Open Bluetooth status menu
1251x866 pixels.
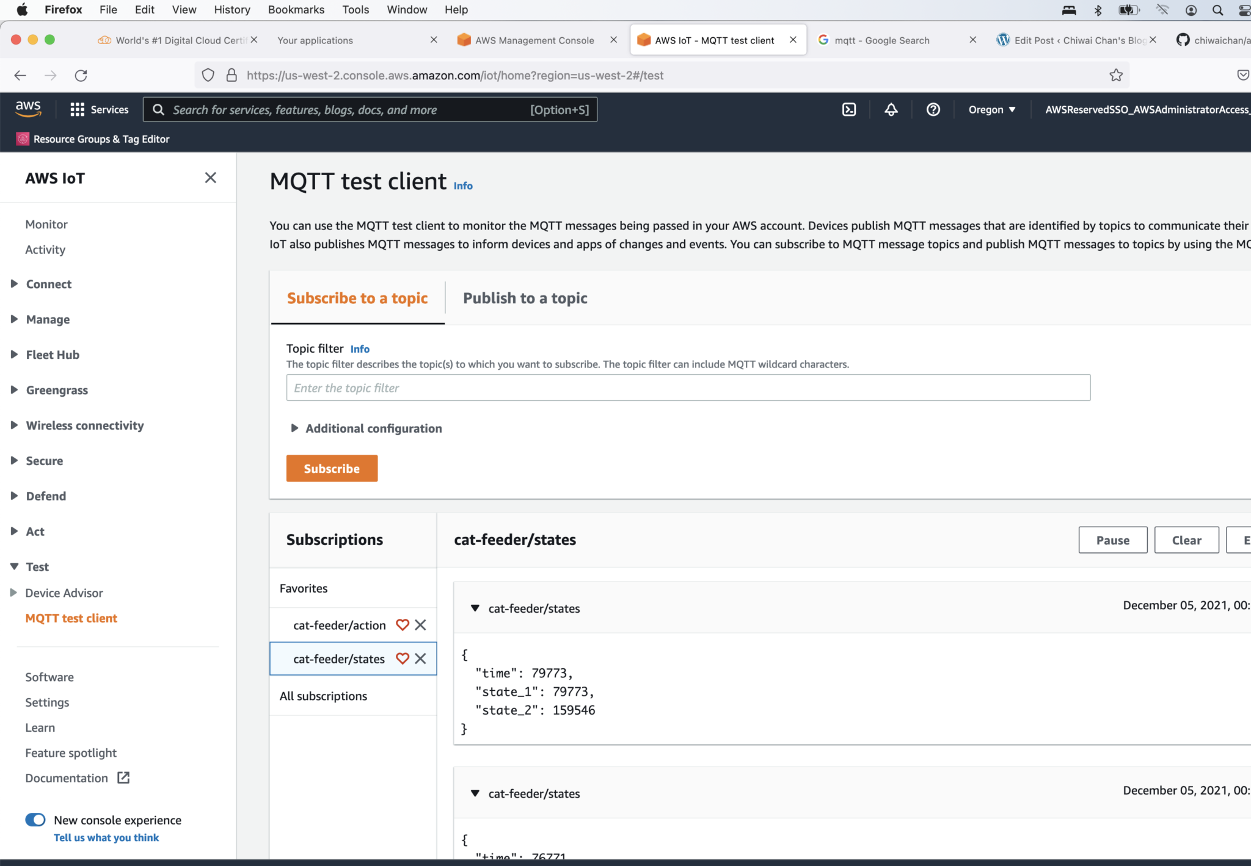click(1098, 10)
